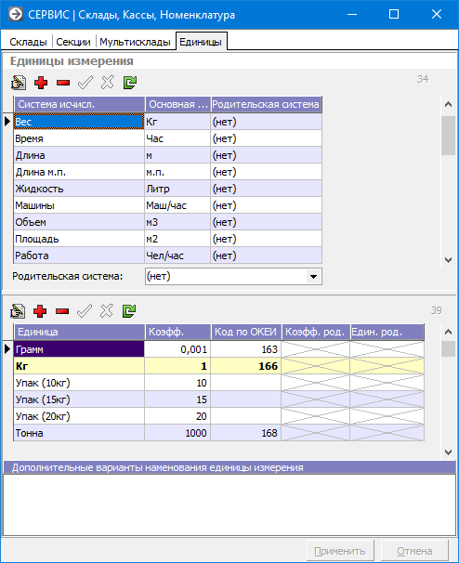Click the Применить button
Image resolution: width=459 pixels, height=563 pixels.
coord(340,551)
